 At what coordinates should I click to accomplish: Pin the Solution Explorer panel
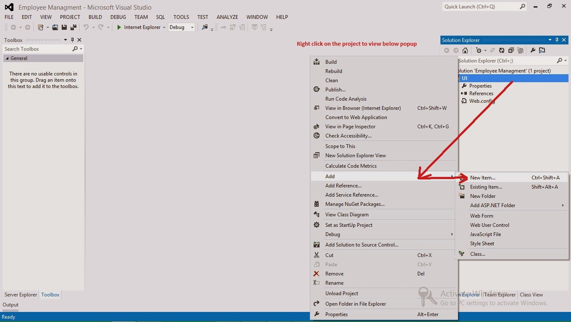click(557, 40)
